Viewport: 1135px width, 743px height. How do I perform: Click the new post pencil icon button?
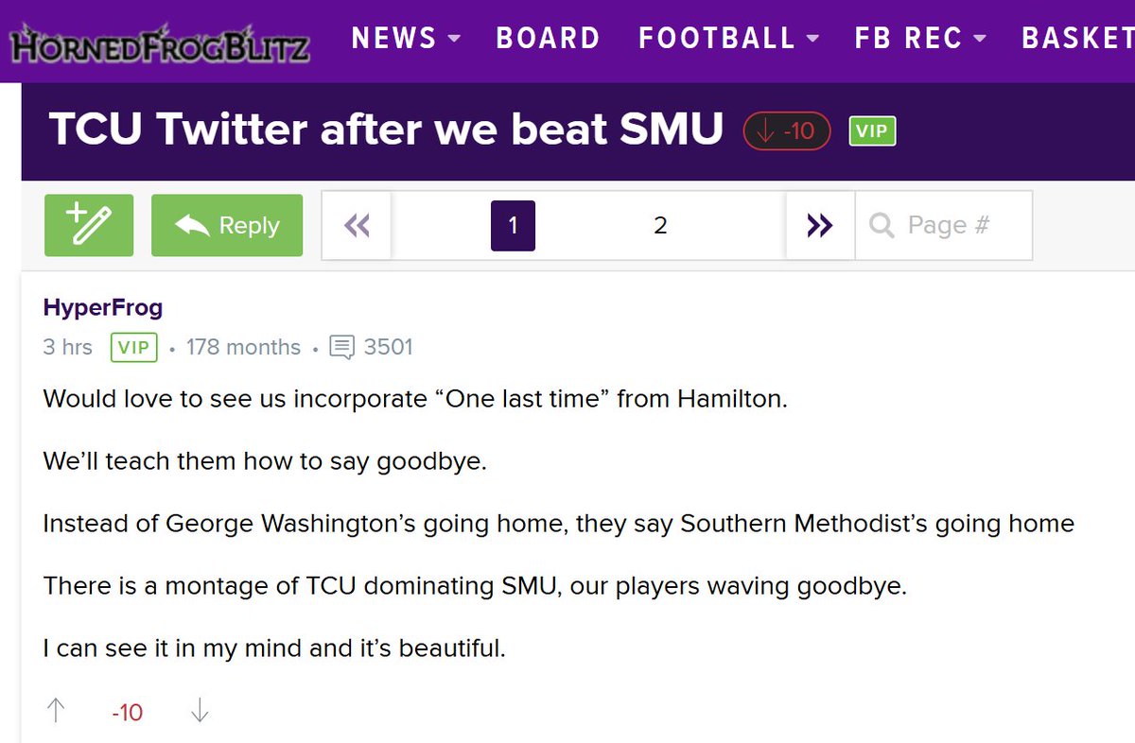coord(89,225)
